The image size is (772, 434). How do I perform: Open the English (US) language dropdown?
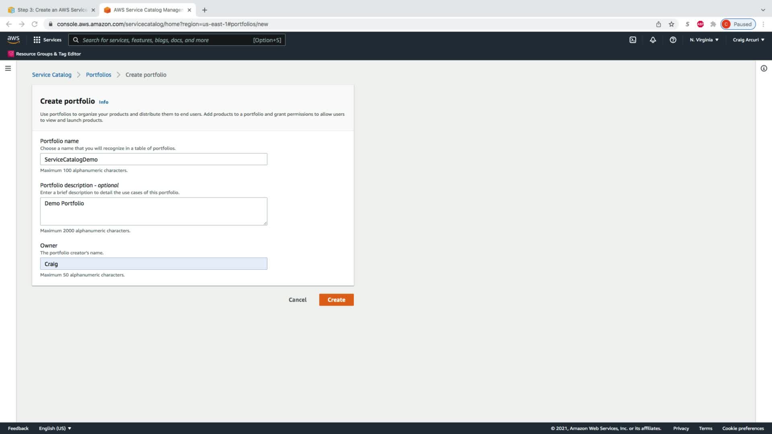[55, 428]
